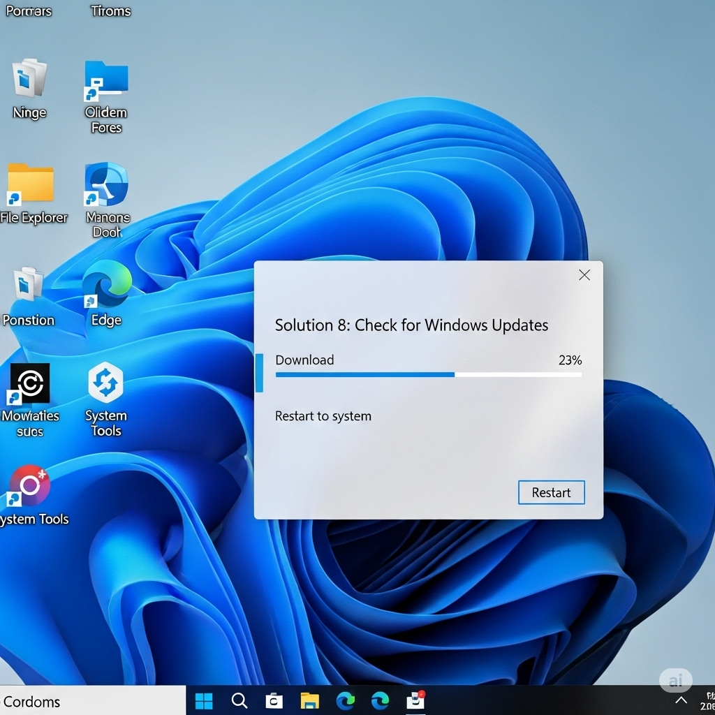The image size is (715, 715).
Task: Select the Tiroms desktop label
Action: 110,10
